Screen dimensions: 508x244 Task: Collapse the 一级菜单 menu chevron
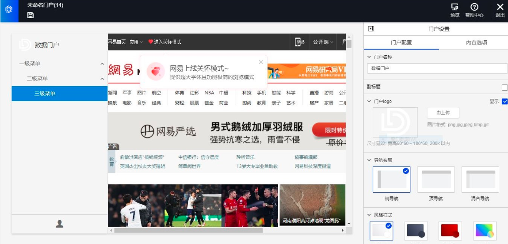(x=102, y=64)
